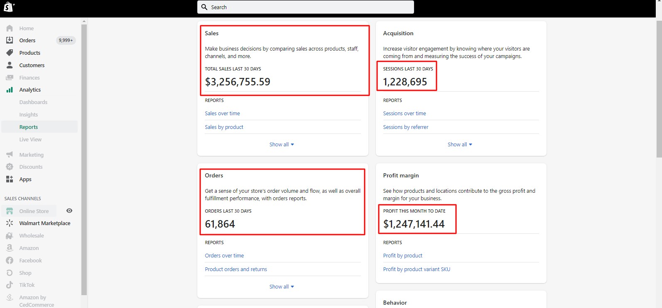Open Profit by product variant SKU report
662x308 pixels.
[417, 269]
